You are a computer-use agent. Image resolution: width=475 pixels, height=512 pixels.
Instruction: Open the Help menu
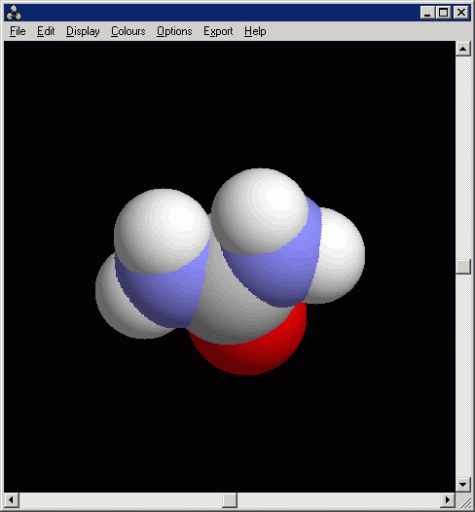255,31
